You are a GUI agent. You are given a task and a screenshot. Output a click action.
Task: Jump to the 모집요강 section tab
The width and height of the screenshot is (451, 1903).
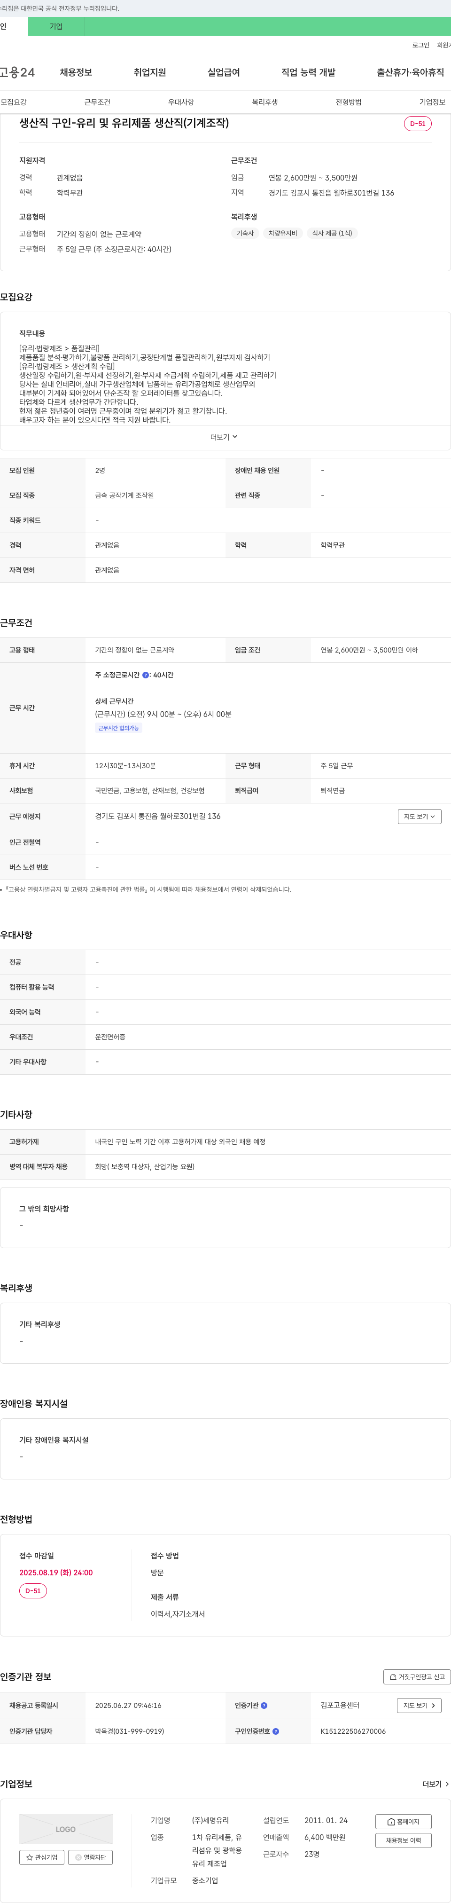click(x=13, y=102)
